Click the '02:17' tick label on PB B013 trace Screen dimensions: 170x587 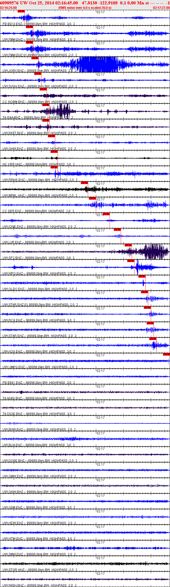click(100, 12)
